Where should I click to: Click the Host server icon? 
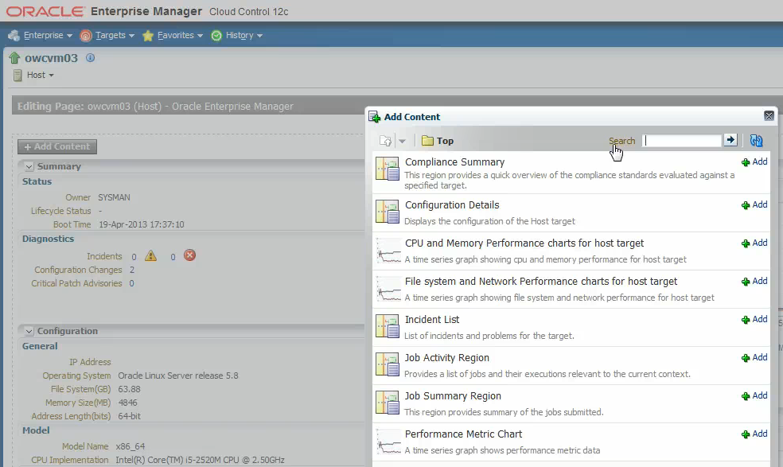[18, 76]
